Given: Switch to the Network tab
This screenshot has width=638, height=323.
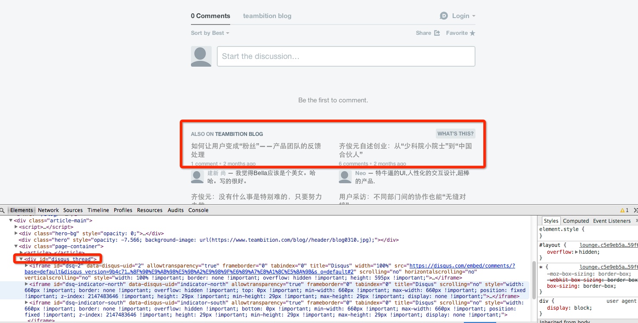Looking at the screenshot, I should (48, 210).
